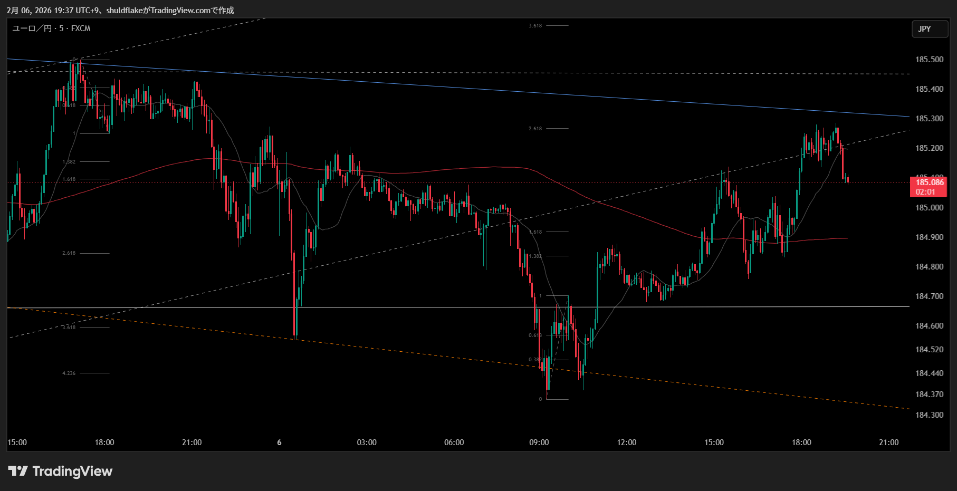Click the 09:00 time axis label
This screenshot has height=491, width=957.
pos(539,442)
